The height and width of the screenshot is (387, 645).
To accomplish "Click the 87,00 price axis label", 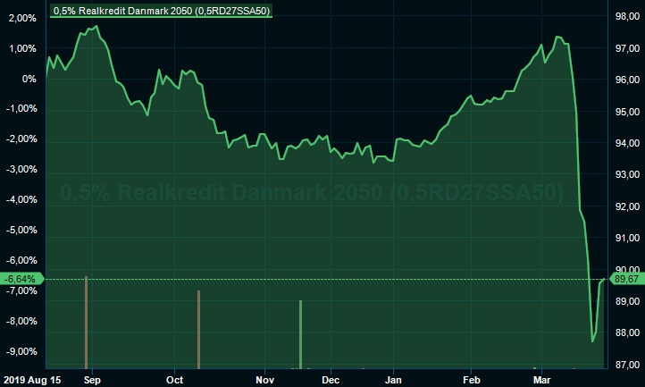I will tap(627, 364).
